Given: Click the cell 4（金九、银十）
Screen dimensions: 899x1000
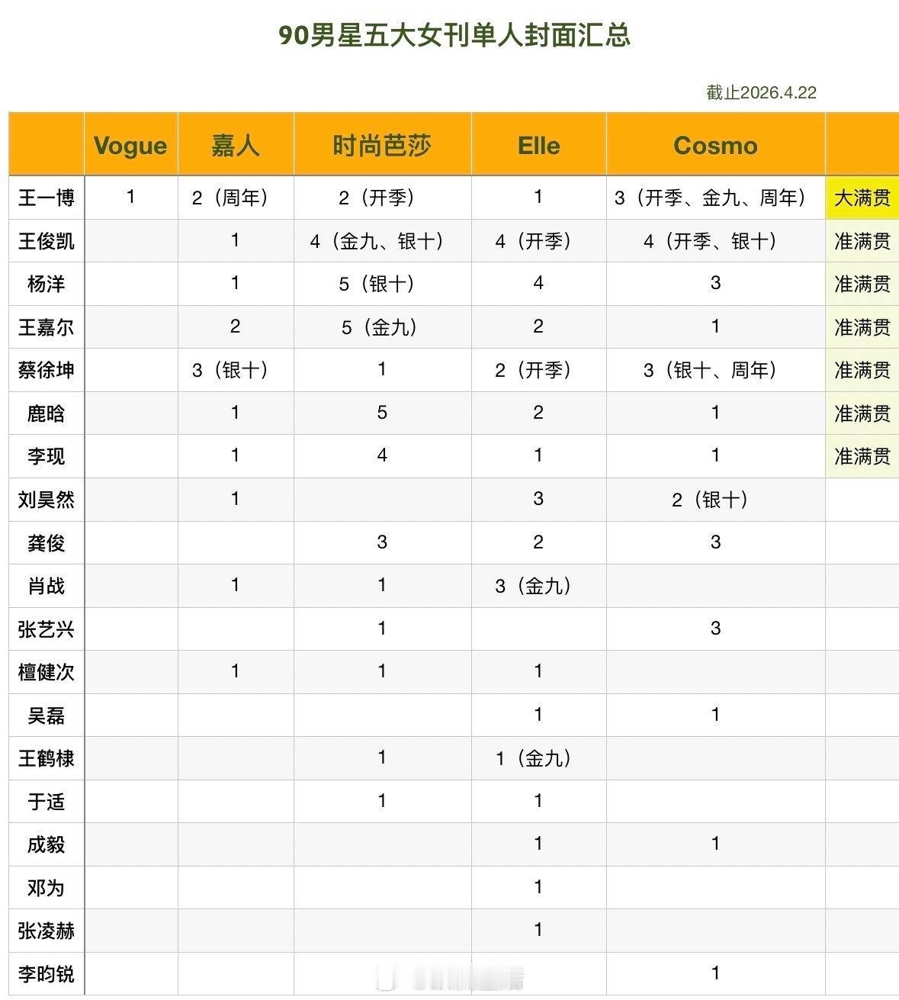Looking at the screenshot, I should click(x=382, y=241).
